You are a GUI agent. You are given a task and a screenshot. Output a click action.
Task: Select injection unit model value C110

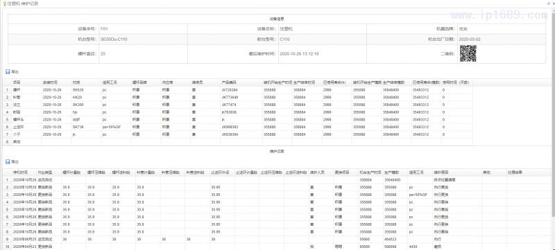coord(284,39)
